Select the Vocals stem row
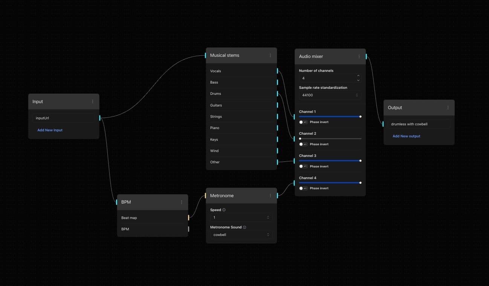The width and height of the screenshot is (489, 286). point(241,71)
